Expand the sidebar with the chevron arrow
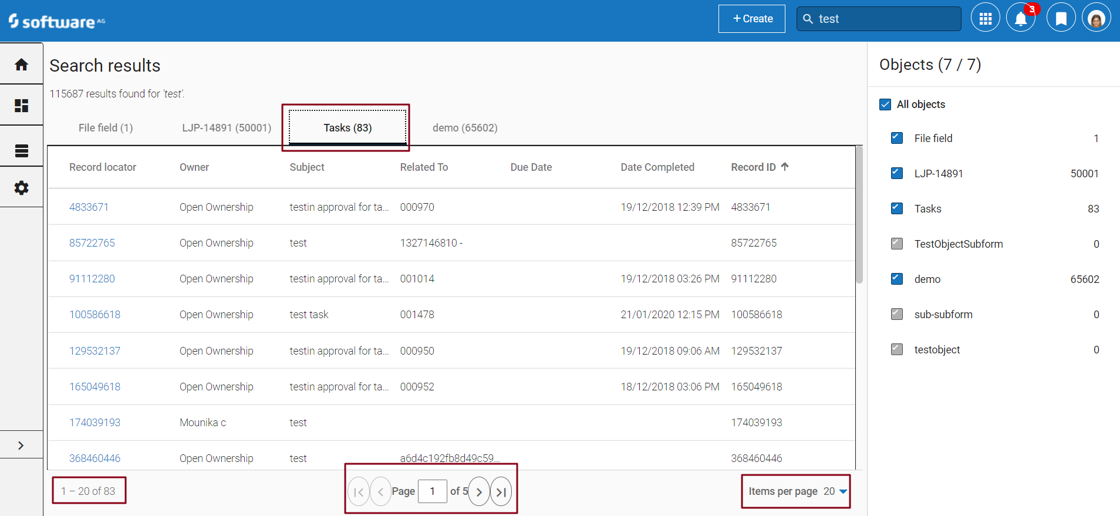Viewport: 1120px width, 516px height. [x=21, y=446]
